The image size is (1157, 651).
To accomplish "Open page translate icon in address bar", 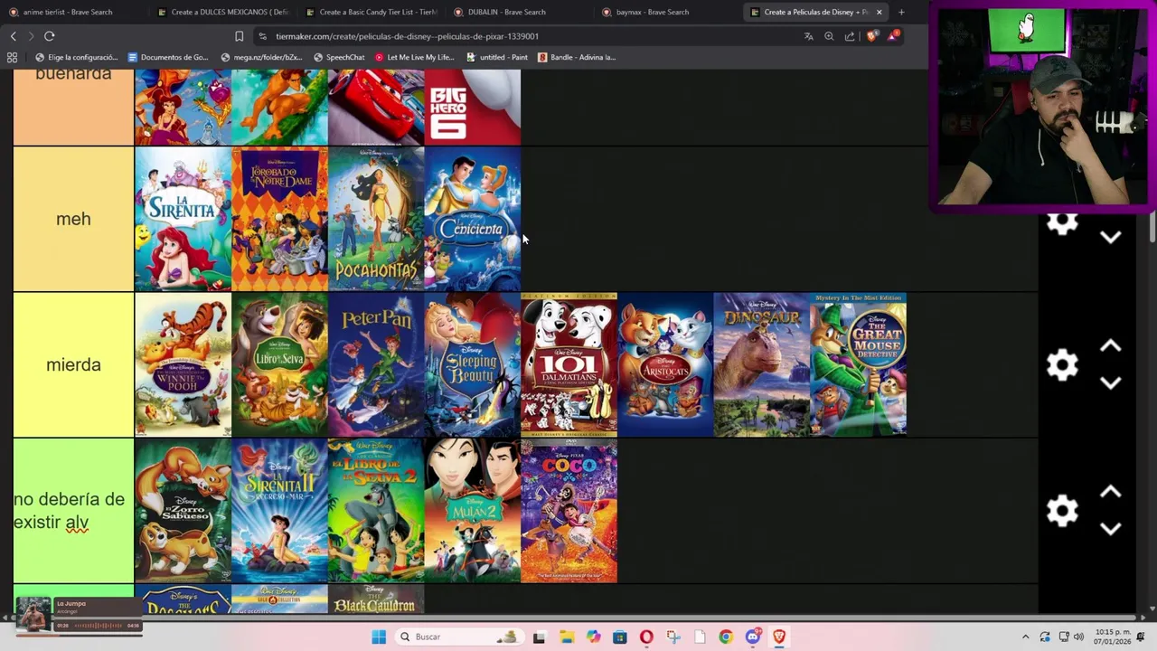I will pos(808,36).
